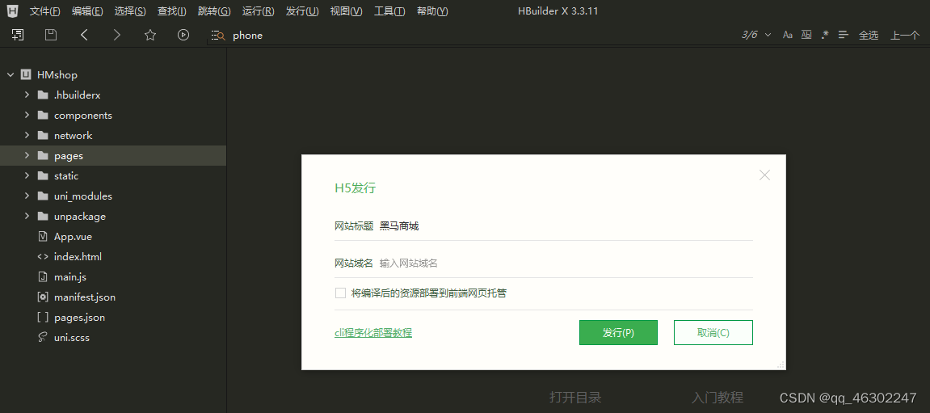
Task: Click the save file toolbar icon
Action: click(x=51, y=35)
